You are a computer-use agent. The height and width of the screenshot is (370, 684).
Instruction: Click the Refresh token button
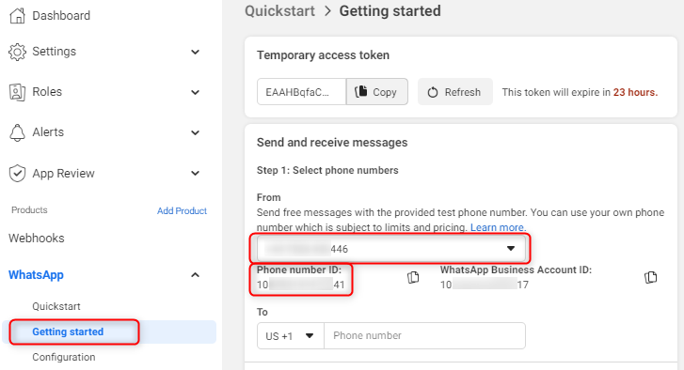(x=455, y=92)
